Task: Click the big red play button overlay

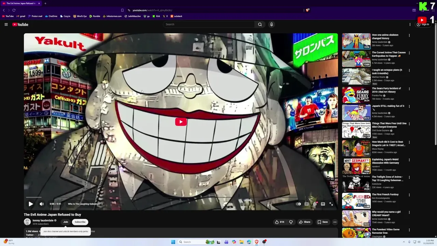Action: [x=181, y=122]
